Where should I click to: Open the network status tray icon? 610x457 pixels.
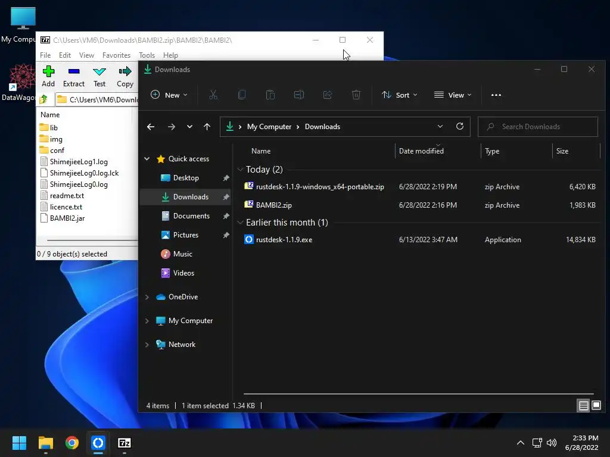[x=537, y=443]
